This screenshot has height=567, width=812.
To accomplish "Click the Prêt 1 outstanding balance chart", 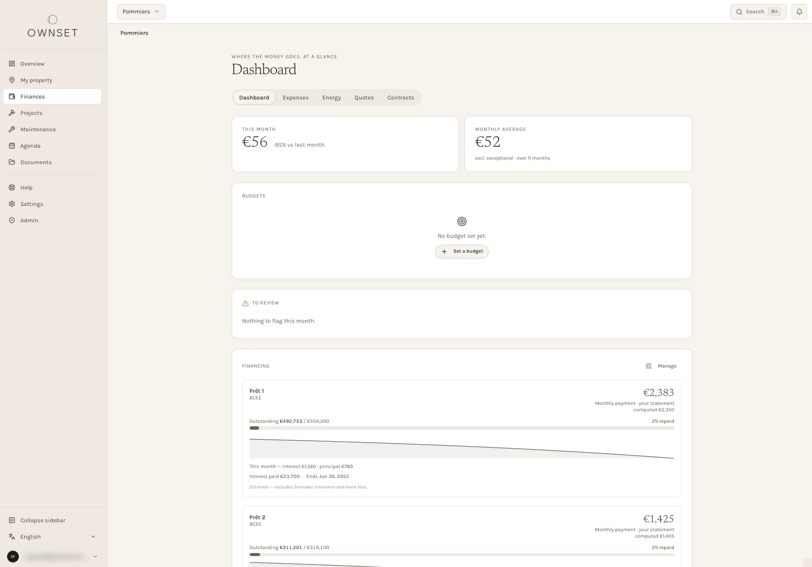I will pyautogui.click(x=462, y=448).
